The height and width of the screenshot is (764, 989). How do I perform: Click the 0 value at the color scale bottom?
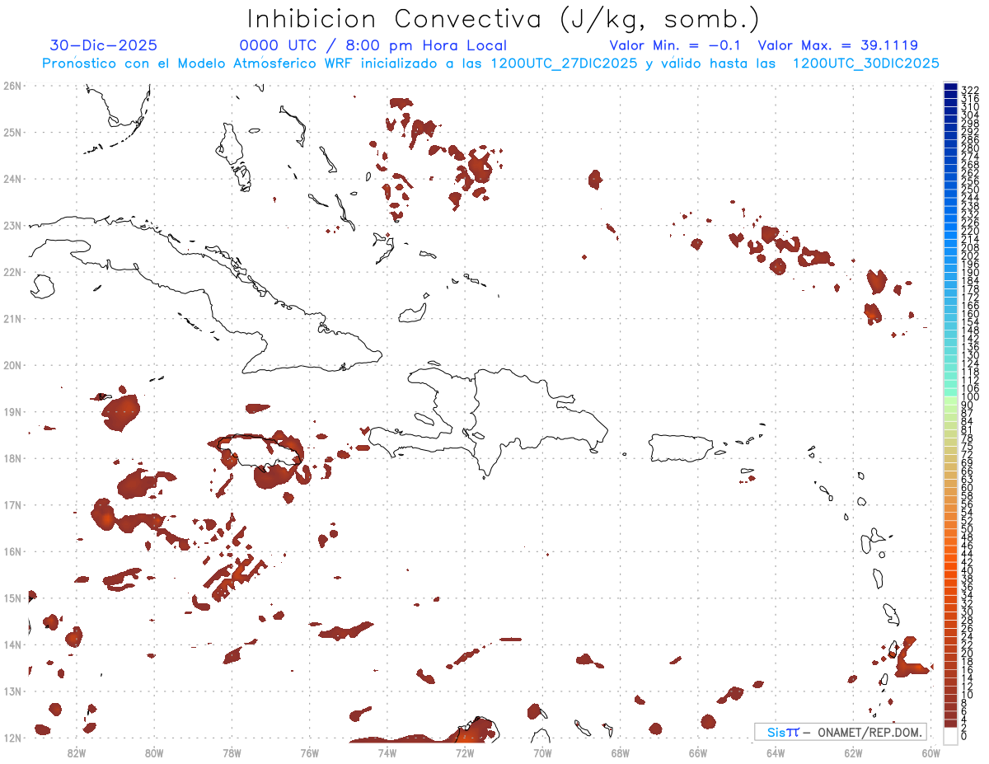pyautogui.click(x=964, y=736)
